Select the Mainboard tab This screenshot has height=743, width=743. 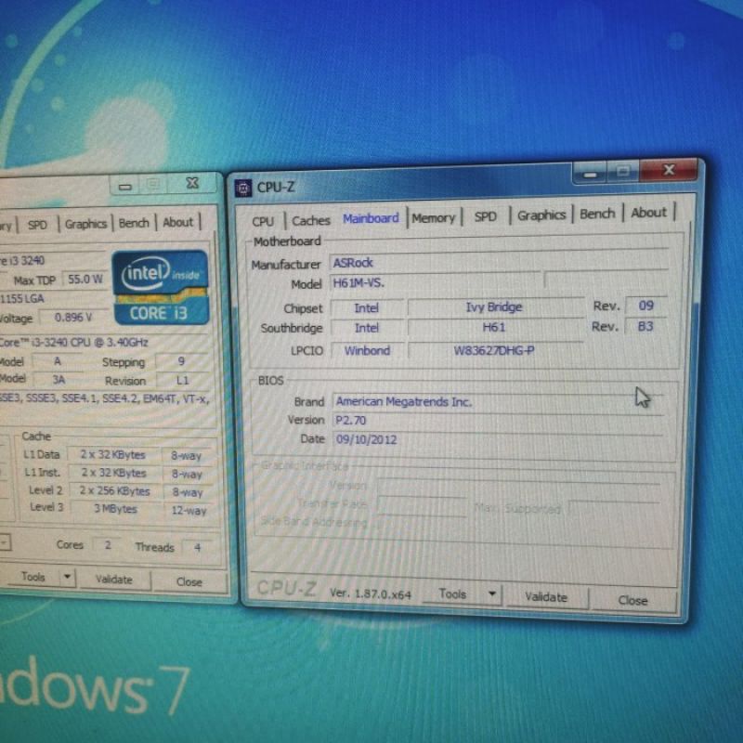click(x=371, y=218)
